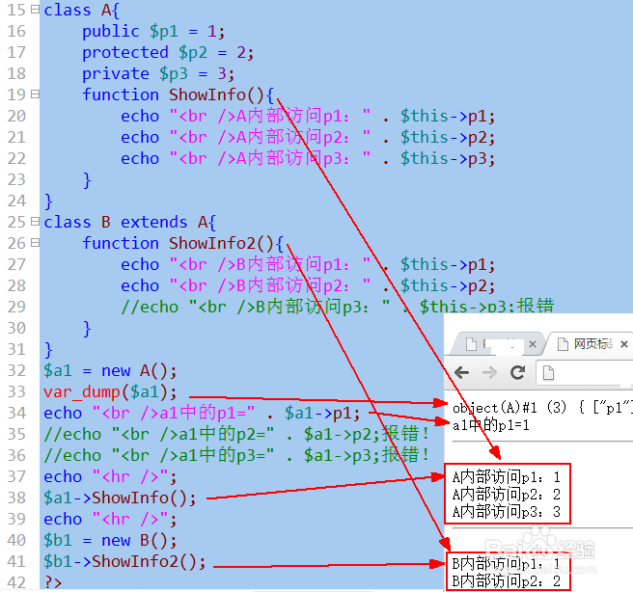Screen dimensions: 633x592
Task: Collapse the class A fold marker
Action: point(35,9)
